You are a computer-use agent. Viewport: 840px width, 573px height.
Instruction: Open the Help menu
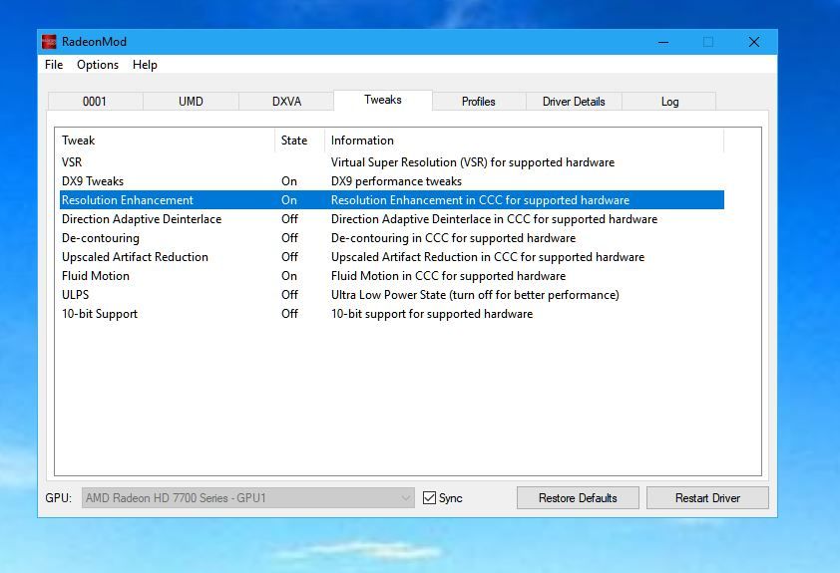(x=145, y=65)
